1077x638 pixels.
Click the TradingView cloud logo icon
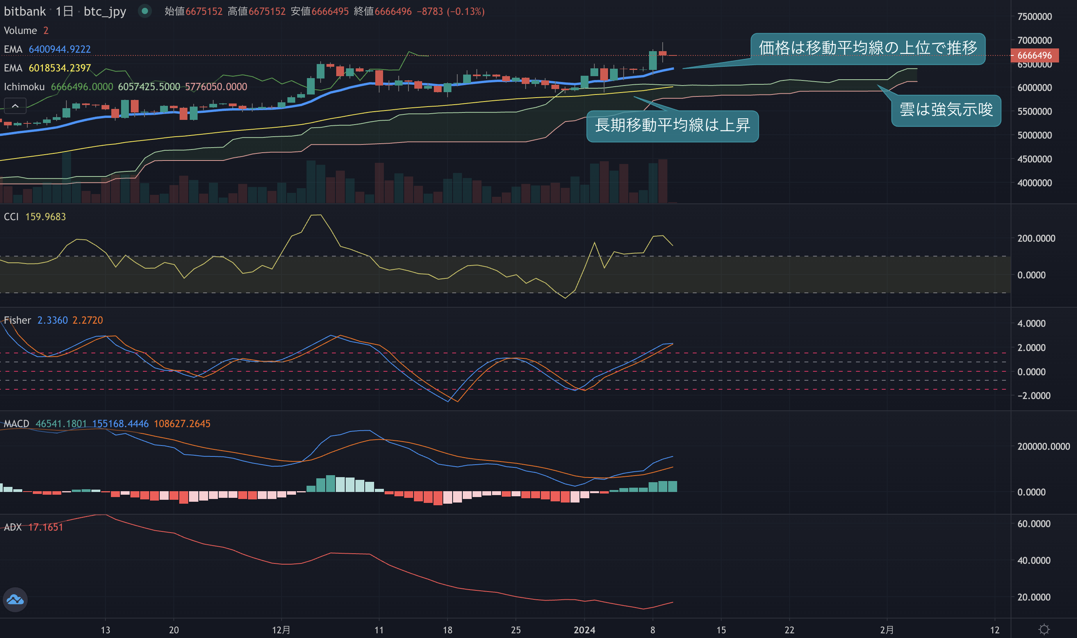[x=15, y=599]
